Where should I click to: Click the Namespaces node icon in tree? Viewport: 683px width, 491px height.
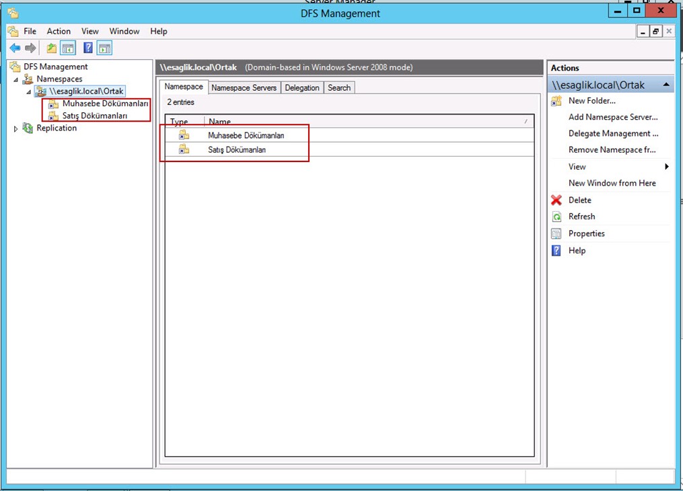click(28, 79)
